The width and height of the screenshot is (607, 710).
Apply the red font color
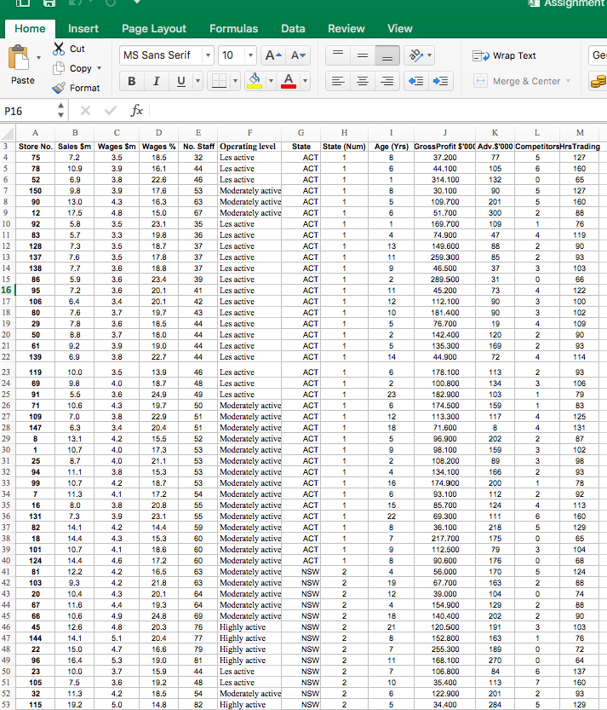(x=289, y=81)
